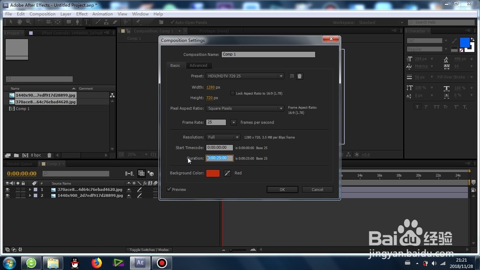Open the Workspace Standard dropdown
The height and width of the screenshot is (270, 480).
[x=380, y=23]
